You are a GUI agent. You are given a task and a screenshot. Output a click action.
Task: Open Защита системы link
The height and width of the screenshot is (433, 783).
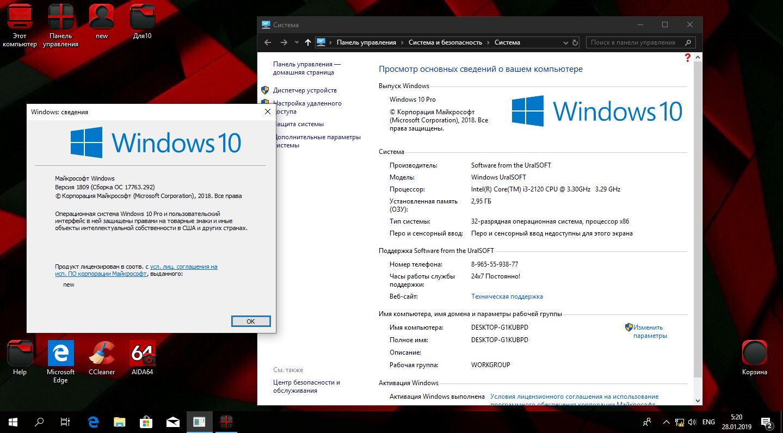[x=298, y=124]
